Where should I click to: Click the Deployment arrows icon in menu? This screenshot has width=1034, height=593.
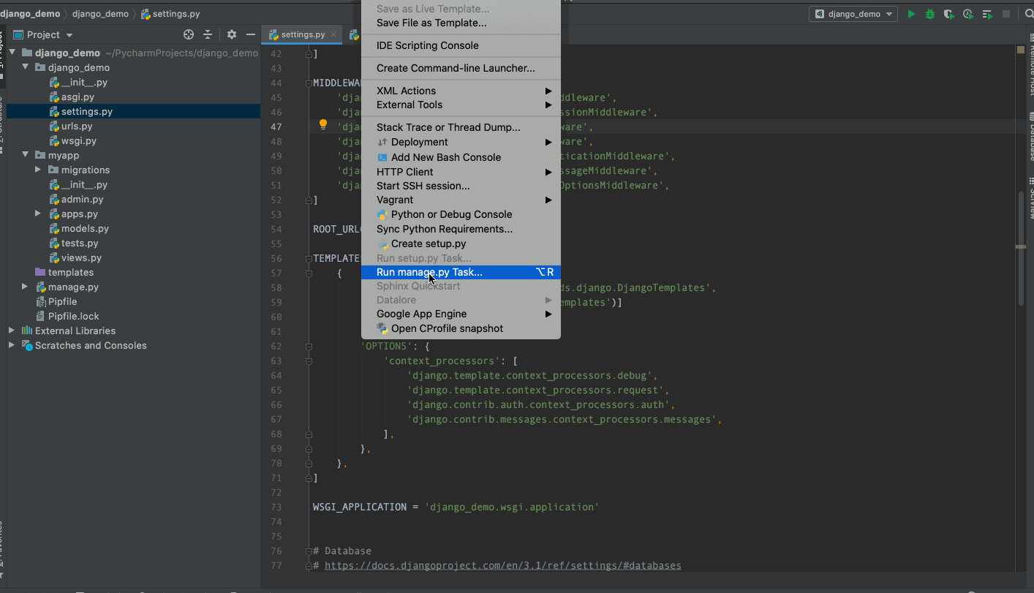[x=382, y=142]
